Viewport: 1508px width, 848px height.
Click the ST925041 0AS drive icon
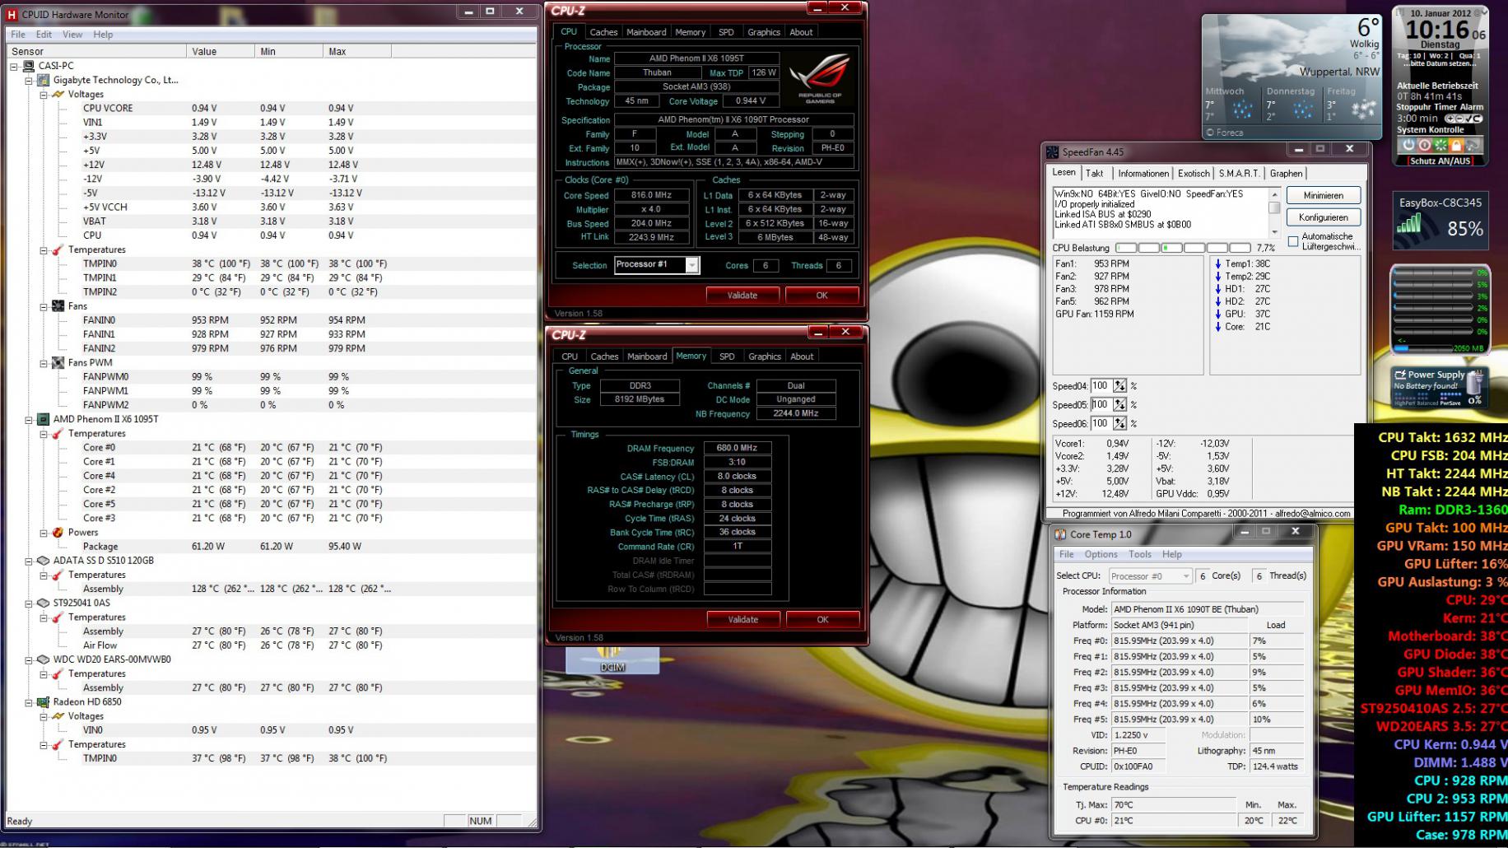44,603
